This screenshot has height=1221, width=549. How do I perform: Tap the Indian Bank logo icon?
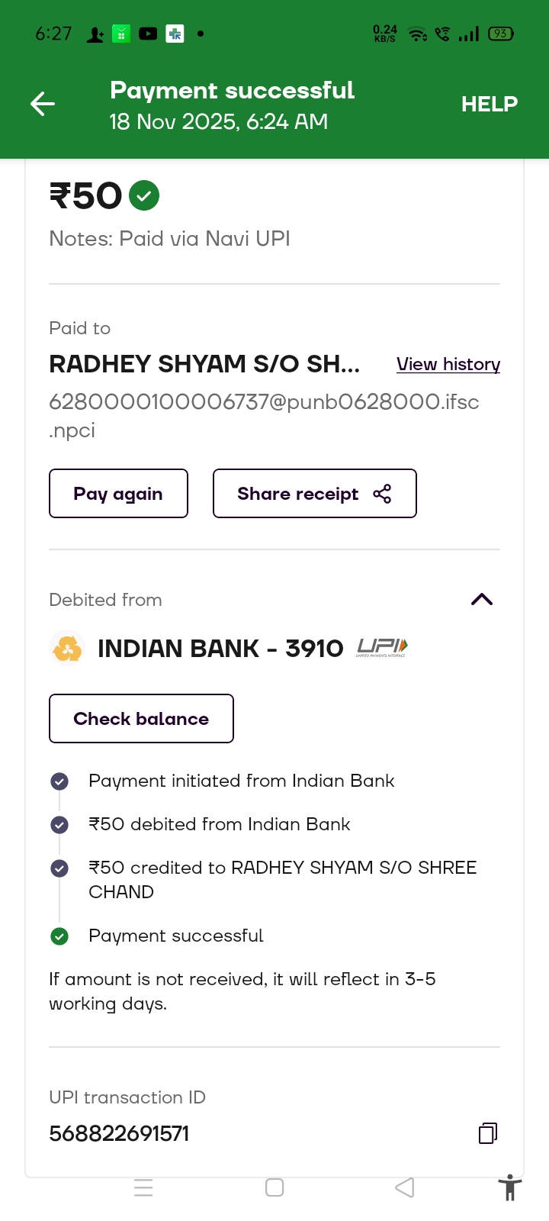tap(66, 649)
